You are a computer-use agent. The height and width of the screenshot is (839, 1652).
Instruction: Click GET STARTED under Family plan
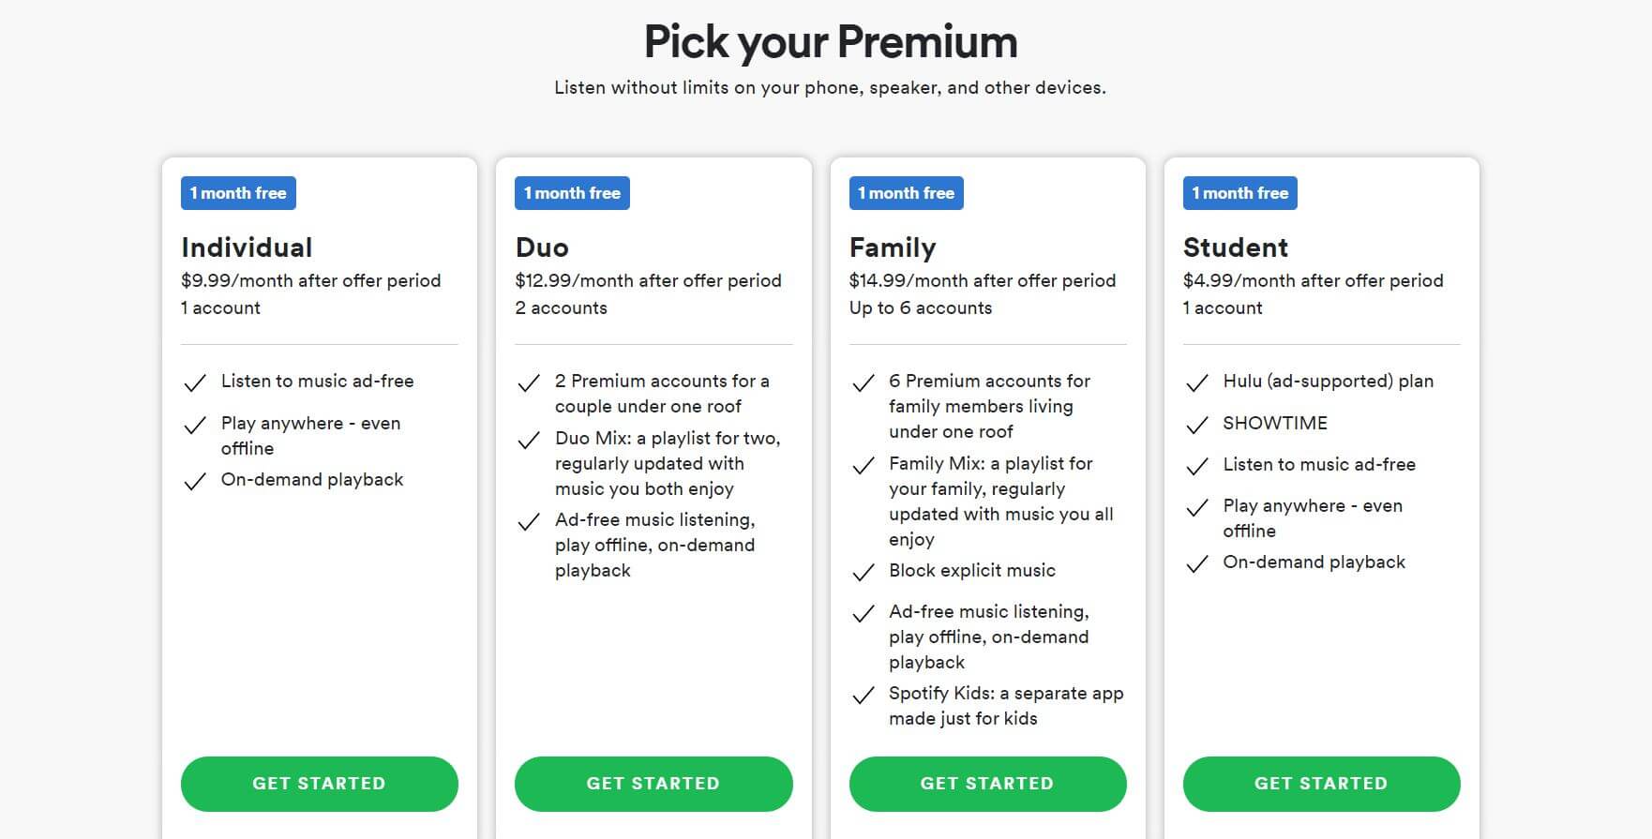[x=987, y=784]
